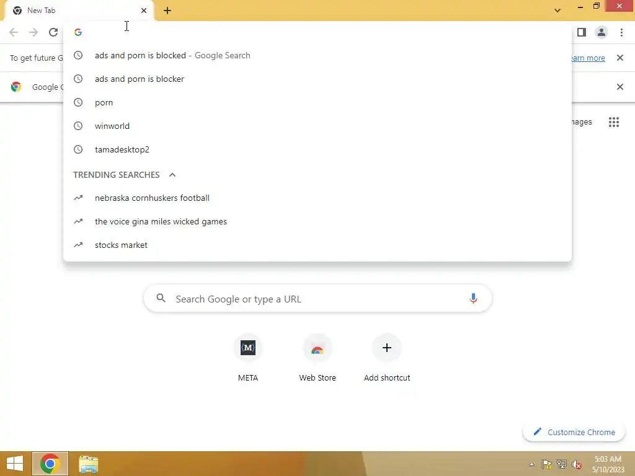
Task: Click the muted volume tray icon
Action: point(576,464)
